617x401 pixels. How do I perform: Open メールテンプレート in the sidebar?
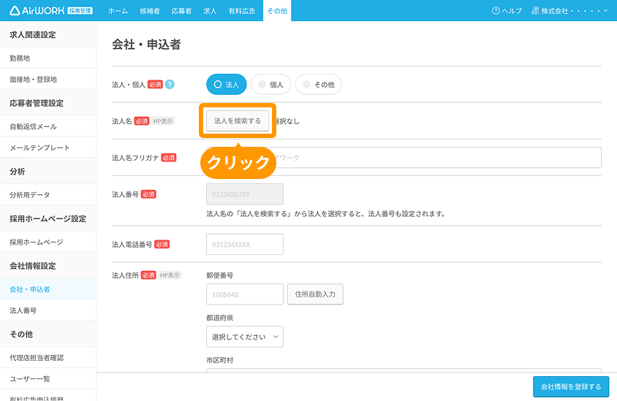[x=48, y=148]
